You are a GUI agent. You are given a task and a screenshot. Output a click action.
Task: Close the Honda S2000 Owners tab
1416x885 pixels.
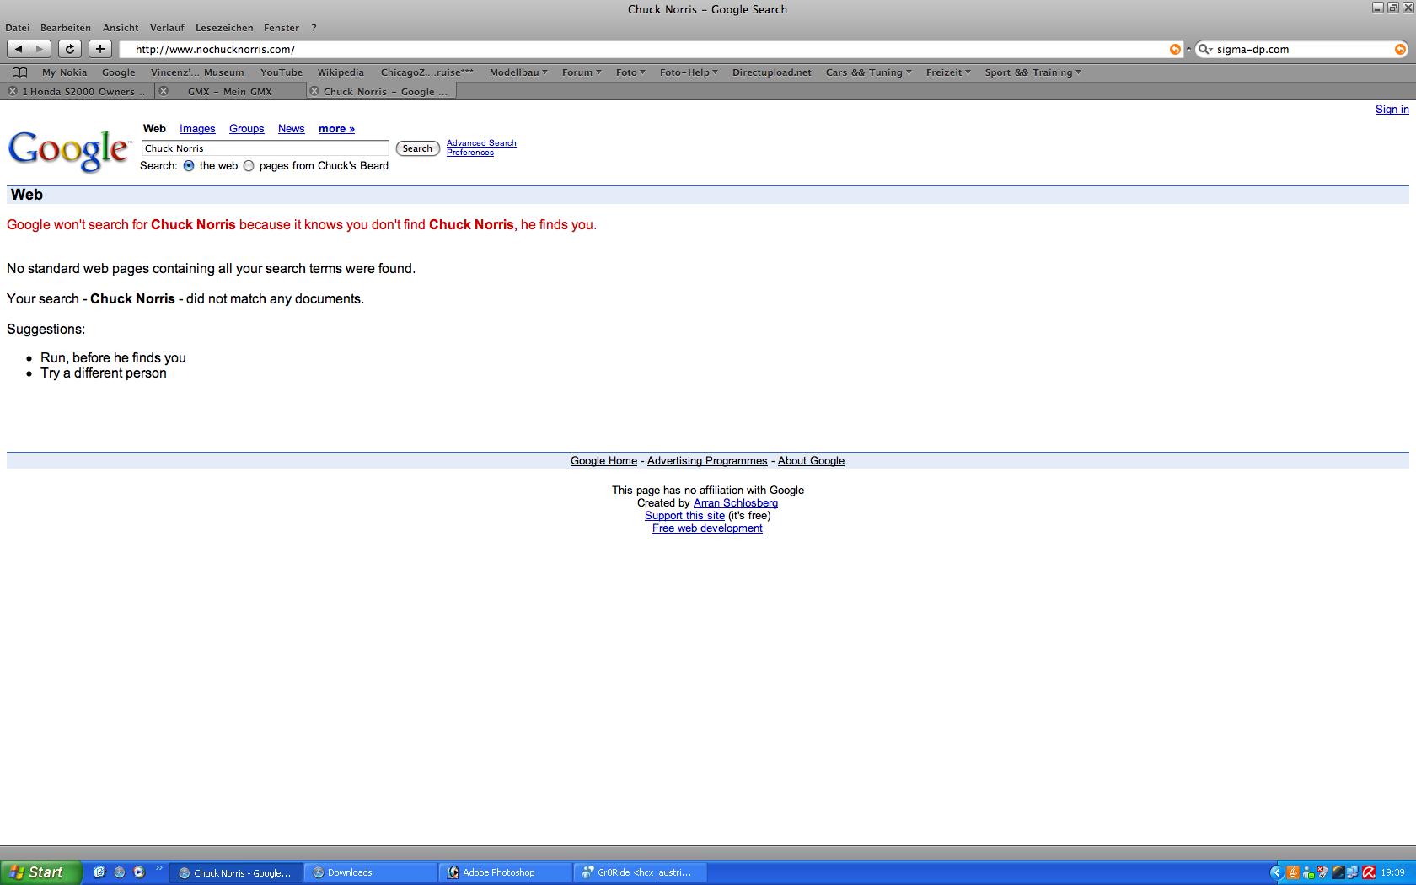(13, 91)
